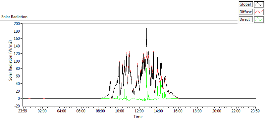Screen dimensions: 265x119
Task: Click the 20:00 time label
Action: 217,111
